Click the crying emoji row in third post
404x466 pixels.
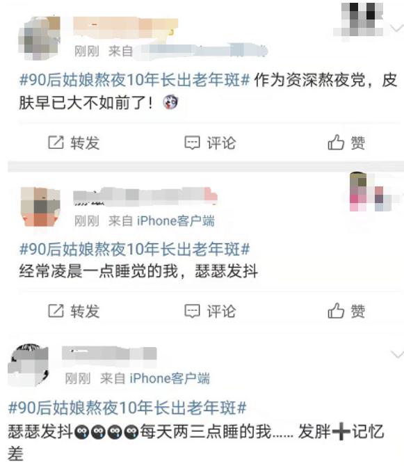coord(106,433)
